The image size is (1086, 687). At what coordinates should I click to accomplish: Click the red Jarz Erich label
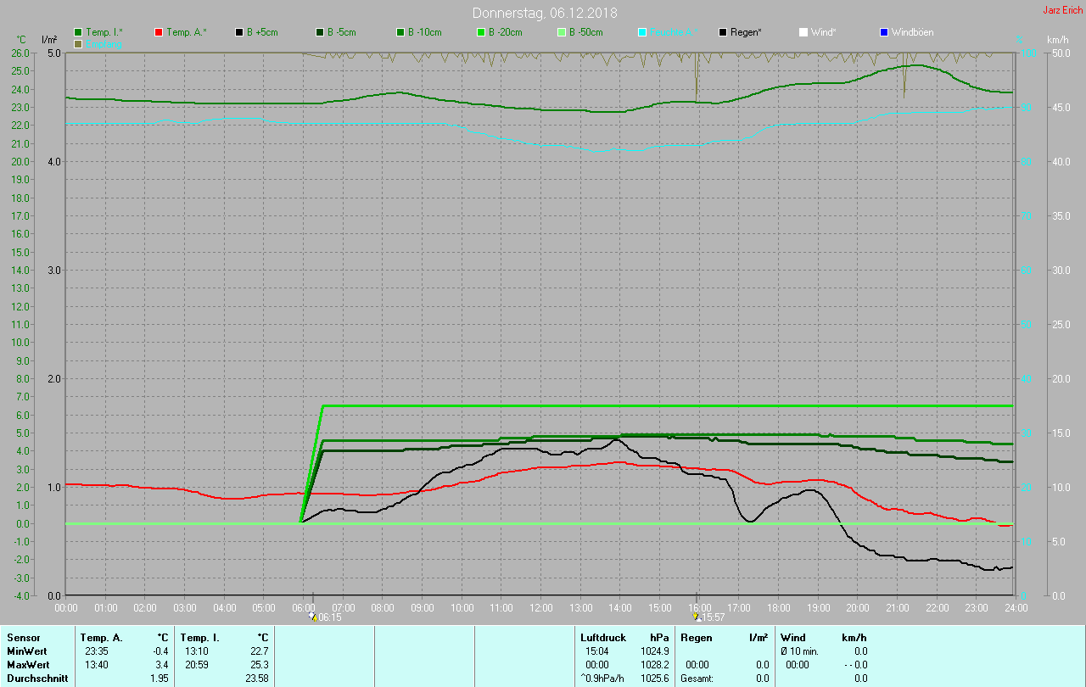pyautogui.click(x=1062, y=10)
